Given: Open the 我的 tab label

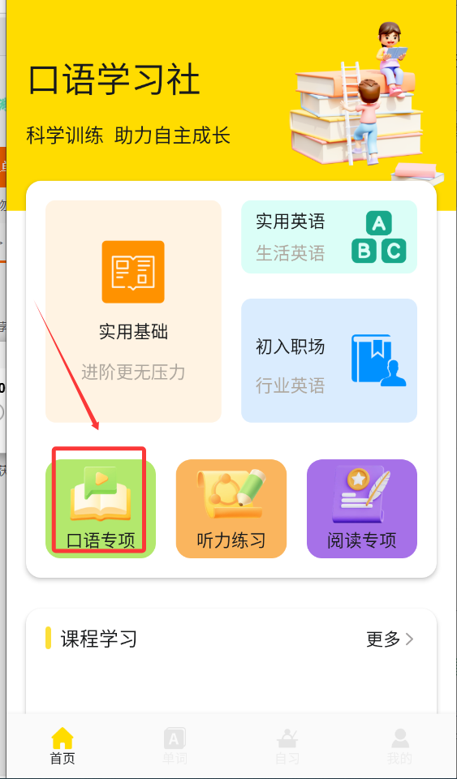Looking at the screenshot, I should (x=400, y=759).
